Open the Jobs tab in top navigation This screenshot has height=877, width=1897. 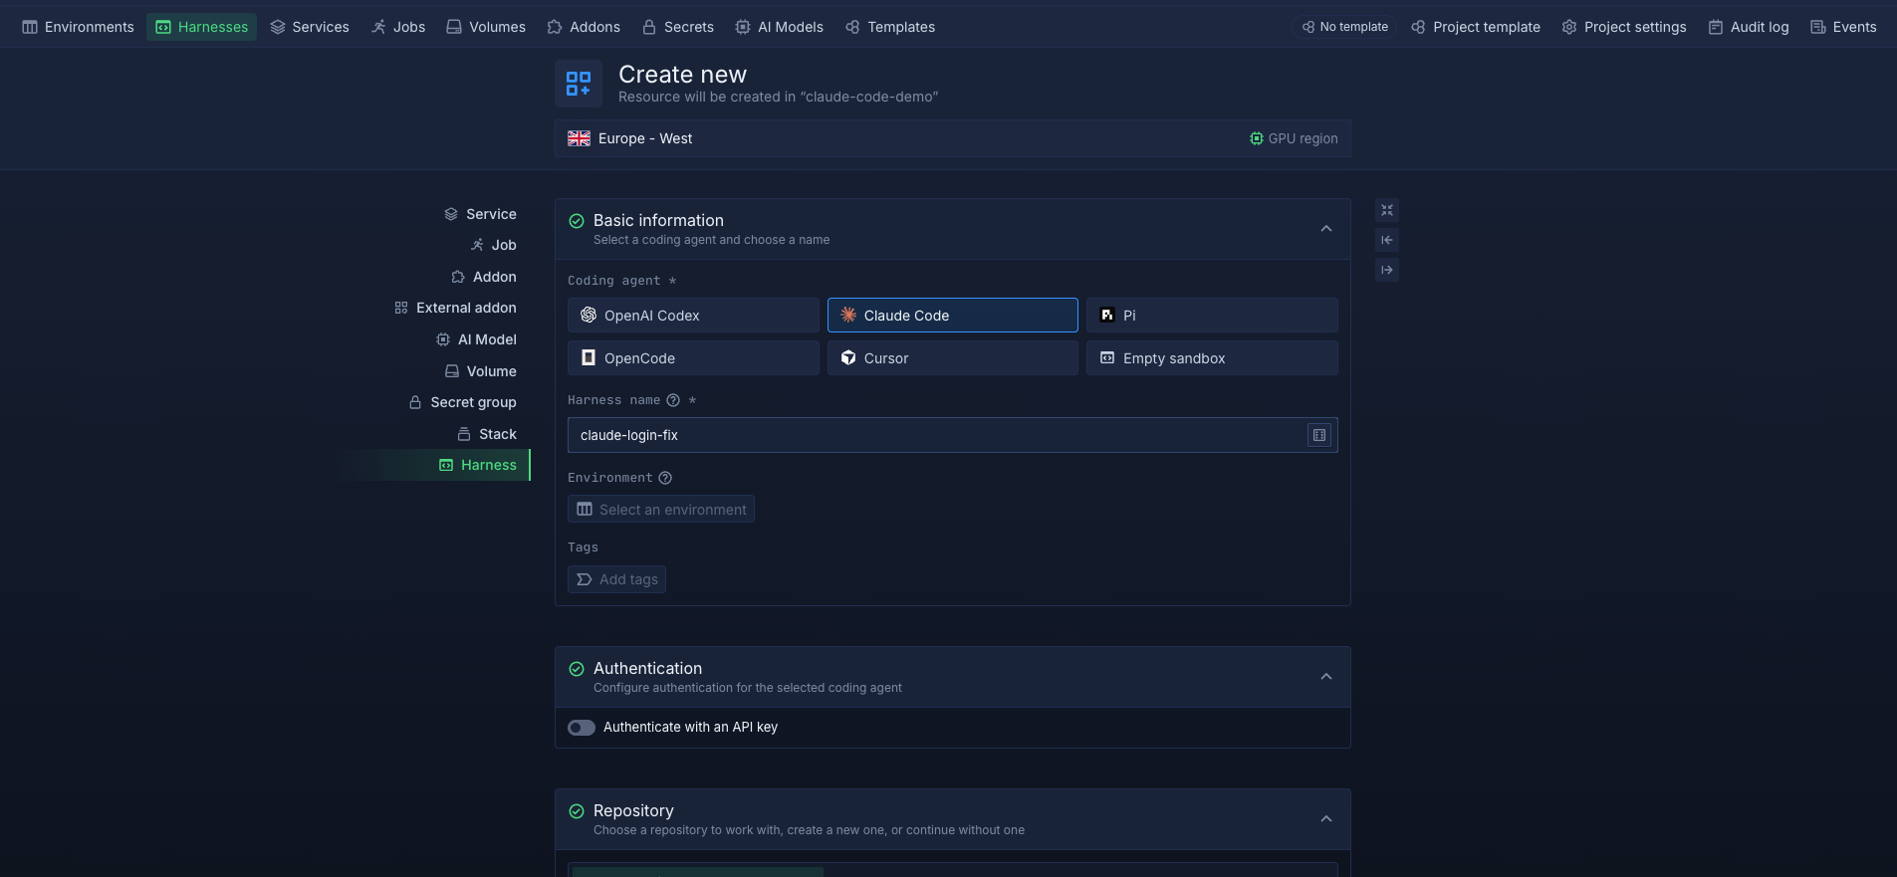coord(398,27)
